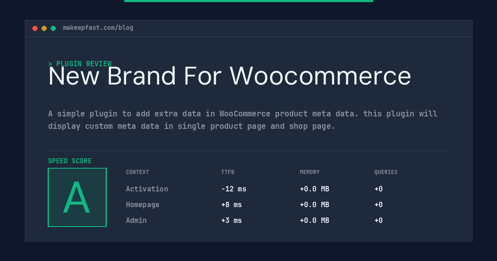497x261 pixels.
Task: Click the Activation queries '+0' value
Action: click(x=379, y=189)
